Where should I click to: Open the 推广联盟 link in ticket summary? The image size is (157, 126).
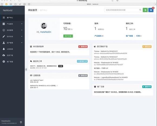129,36
